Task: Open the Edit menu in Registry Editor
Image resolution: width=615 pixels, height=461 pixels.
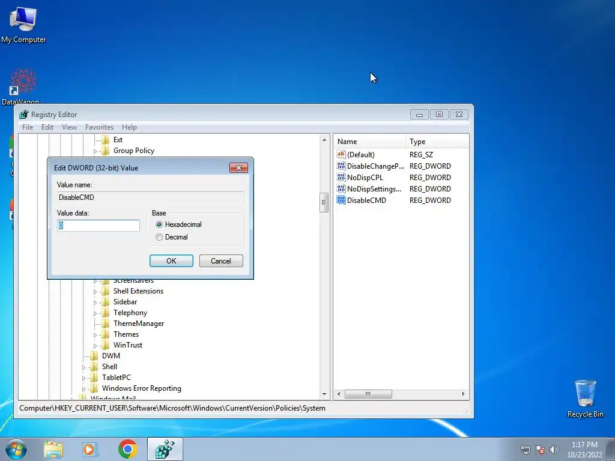Action: [x=47, y=127]
